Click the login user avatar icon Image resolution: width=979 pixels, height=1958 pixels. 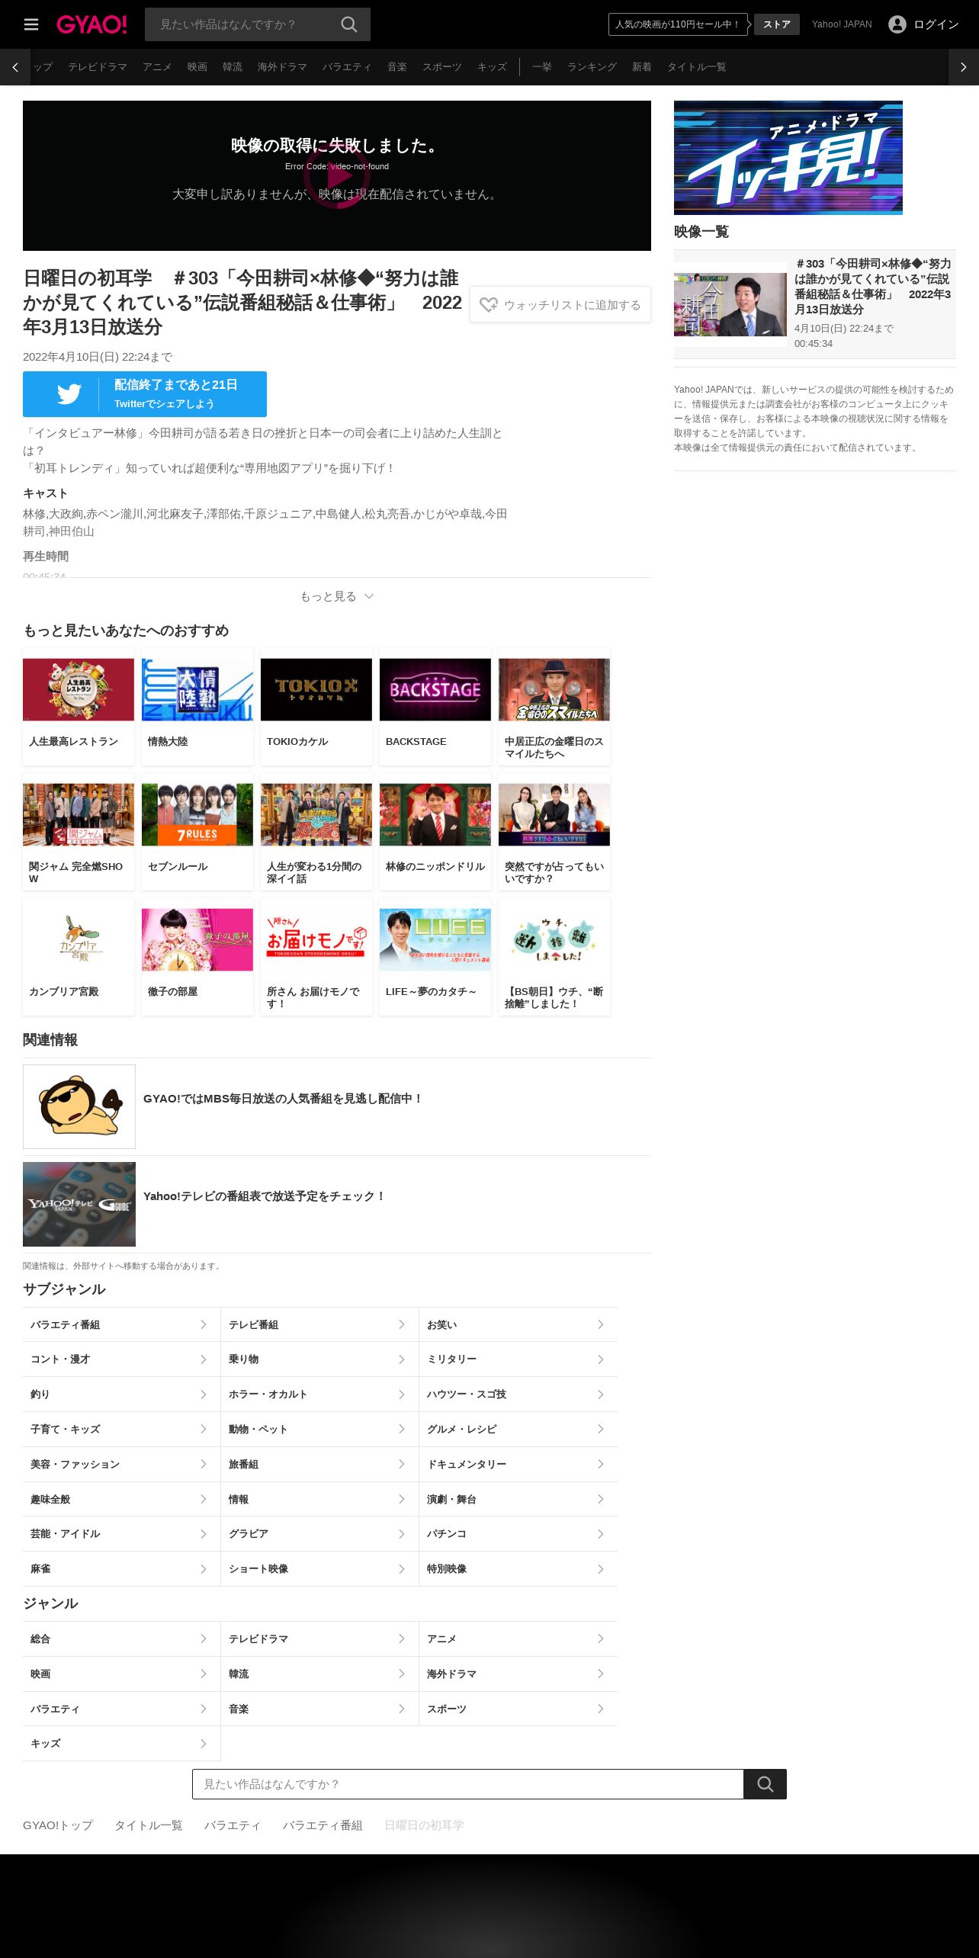tap(897, 24)
